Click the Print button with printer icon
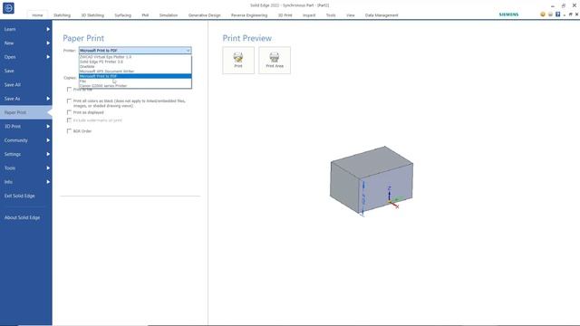The height and width of the screenshot is (326, 580). (x=238, y=61)
